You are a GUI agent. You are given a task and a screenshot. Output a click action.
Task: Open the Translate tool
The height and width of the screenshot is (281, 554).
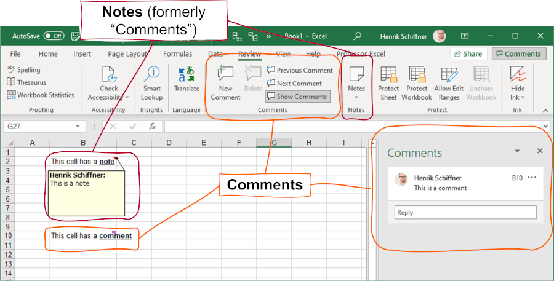pyautogui.click(x=187, y=80)
